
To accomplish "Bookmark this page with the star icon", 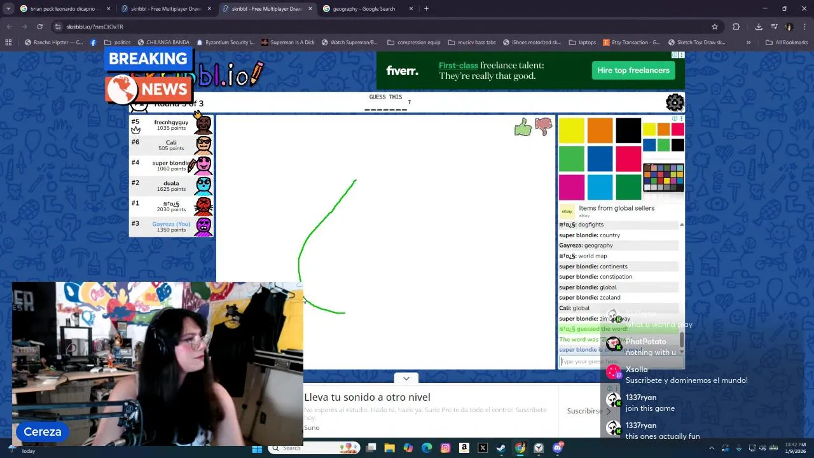I will click(x=715, y=27).
